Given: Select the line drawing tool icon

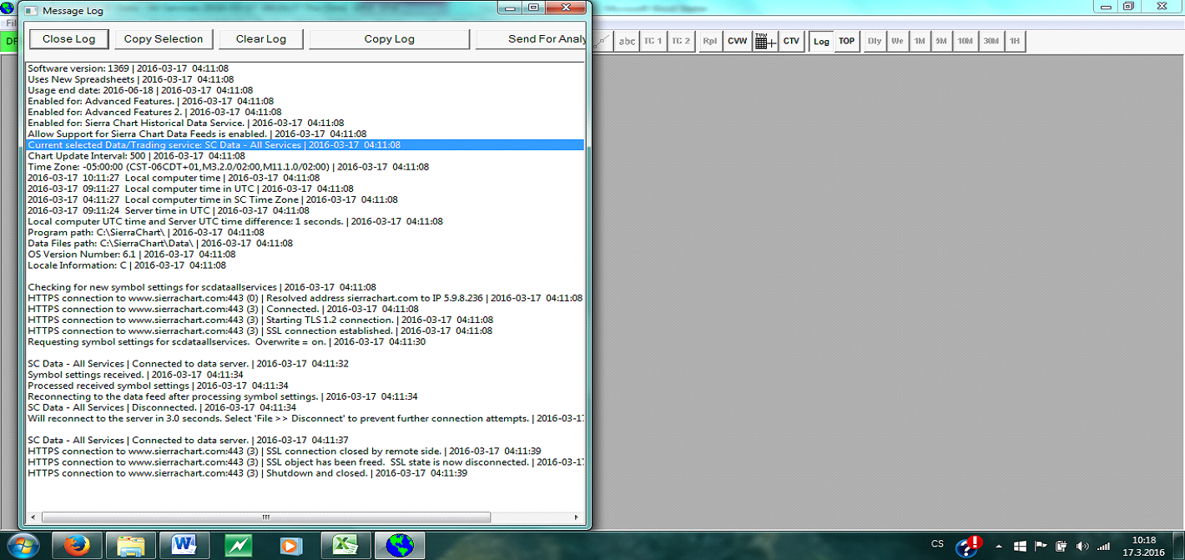Looking at the screenshot, I should pos(603,41).
